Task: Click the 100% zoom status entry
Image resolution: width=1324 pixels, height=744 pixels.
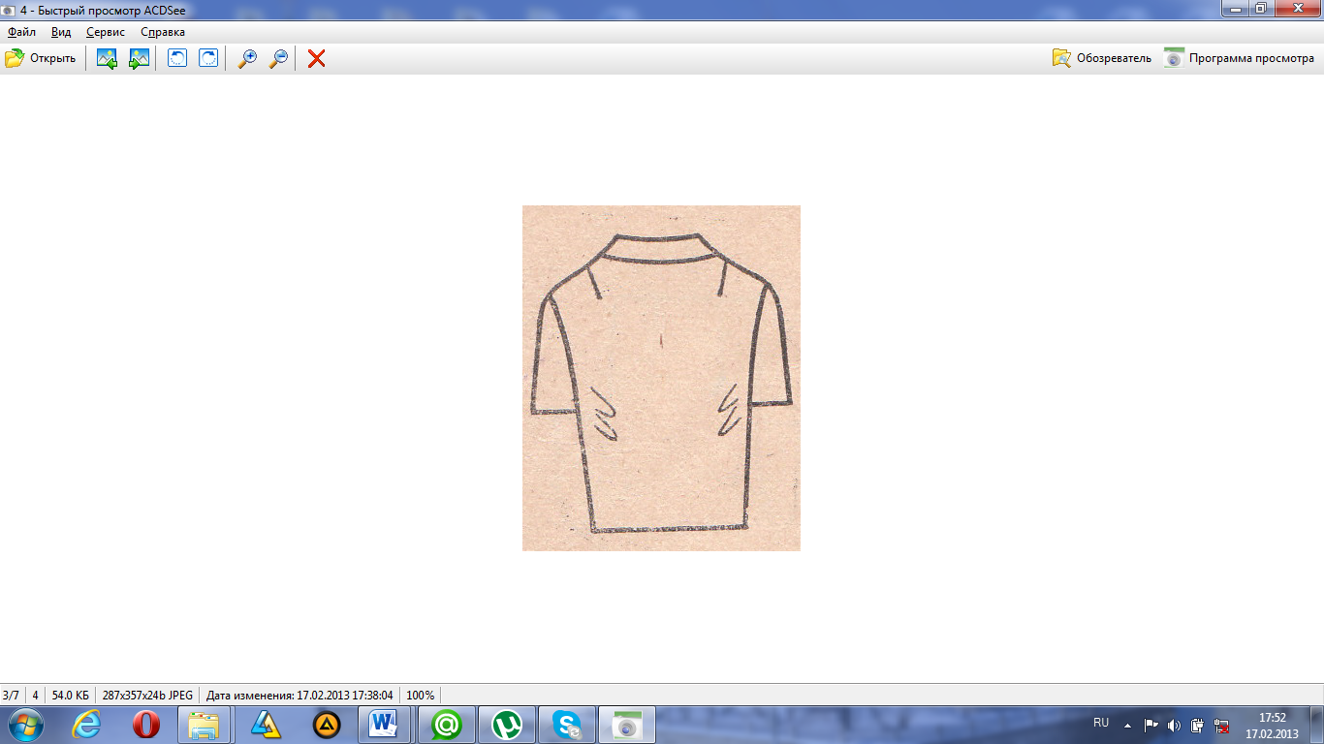Action: point(420,696)
